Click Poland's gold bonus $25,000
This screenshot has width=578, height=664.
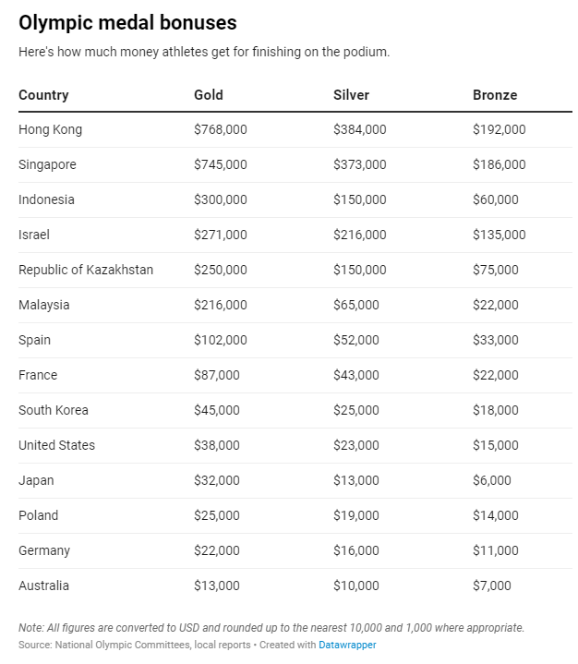point(217,516)
